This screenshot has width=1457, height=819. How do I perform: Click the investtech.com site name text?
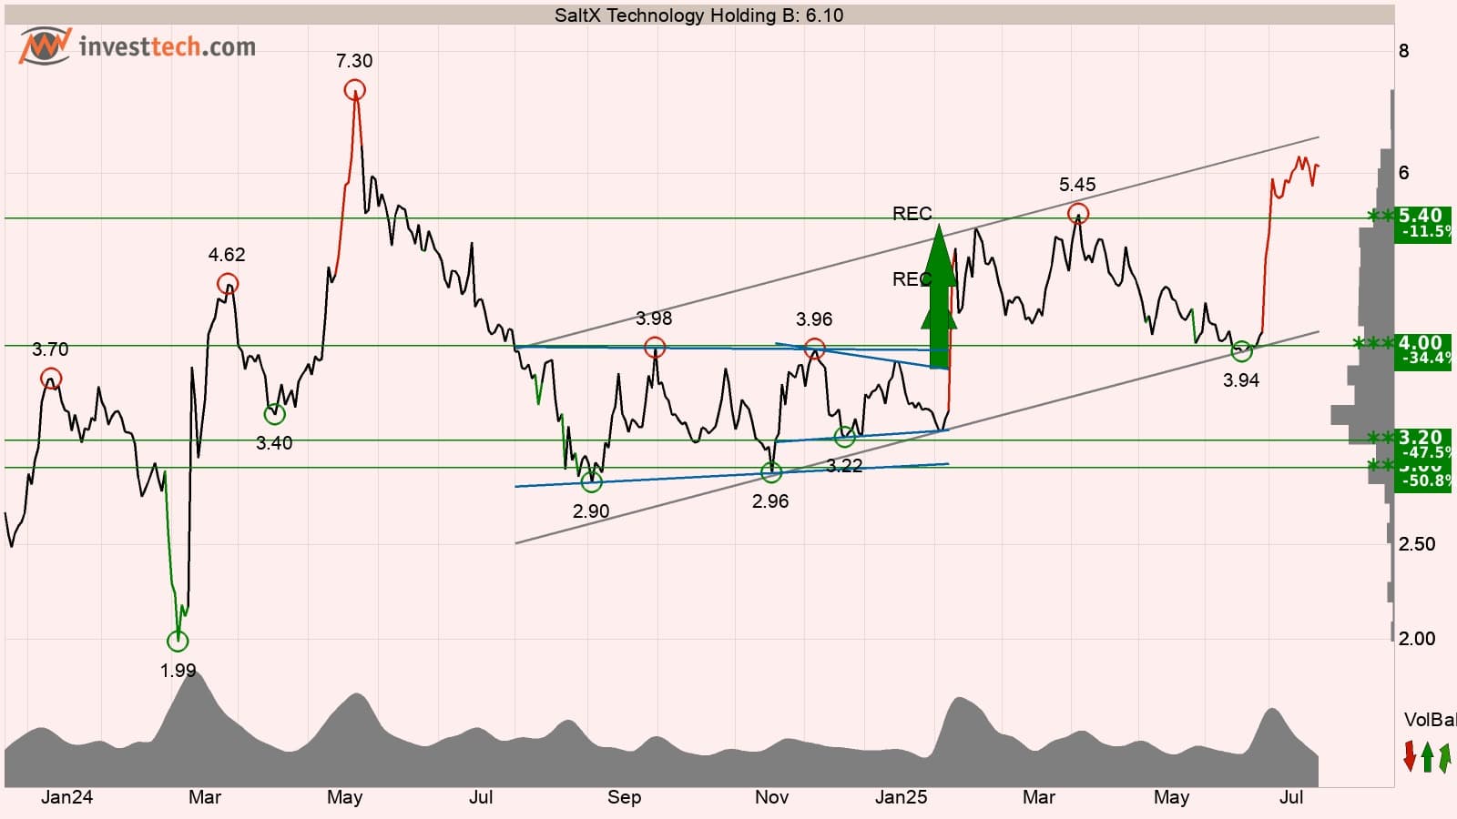[x=168, y=46]
